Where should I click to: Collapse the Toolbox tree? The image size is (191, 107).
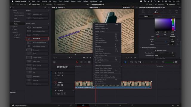(x=11, y=10)
